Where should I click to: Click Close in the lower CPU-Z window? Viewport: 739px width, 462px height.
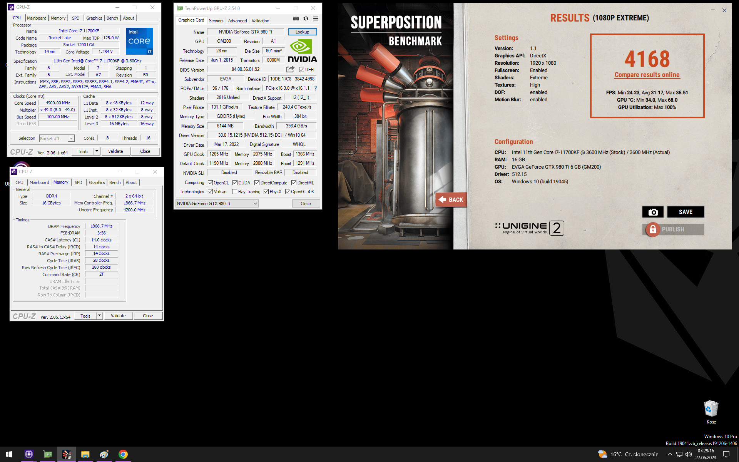point(148,316)
